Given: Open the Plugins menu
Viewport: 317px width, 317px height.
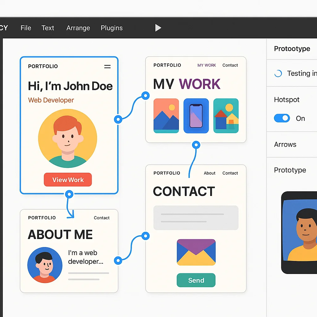Looking at the screenshot, I should click(111, 28).
